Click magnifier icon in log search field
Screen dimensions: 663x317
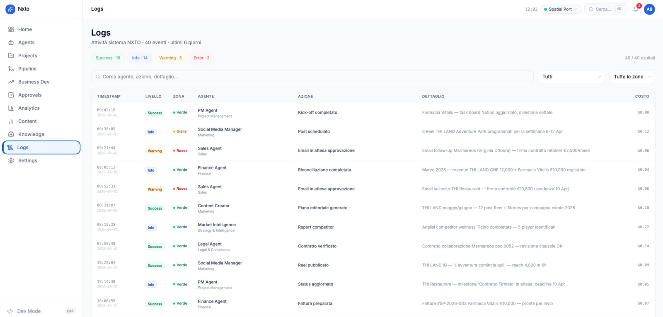point(98,77)
